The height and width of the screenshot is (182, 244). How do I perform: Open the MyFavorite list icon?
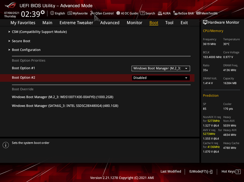[x=70, y=13]
